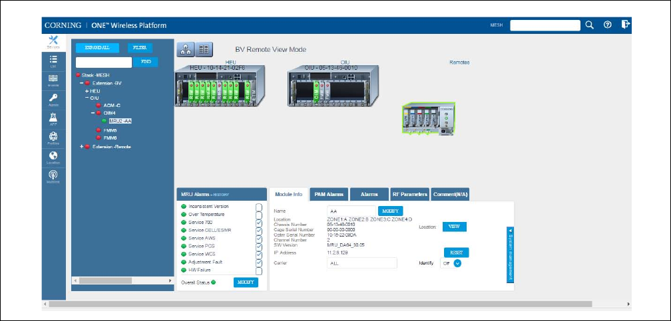Click green status dot beside MRU2 -AA
This screenshot has width=671, height=321.
coord(105,121)
